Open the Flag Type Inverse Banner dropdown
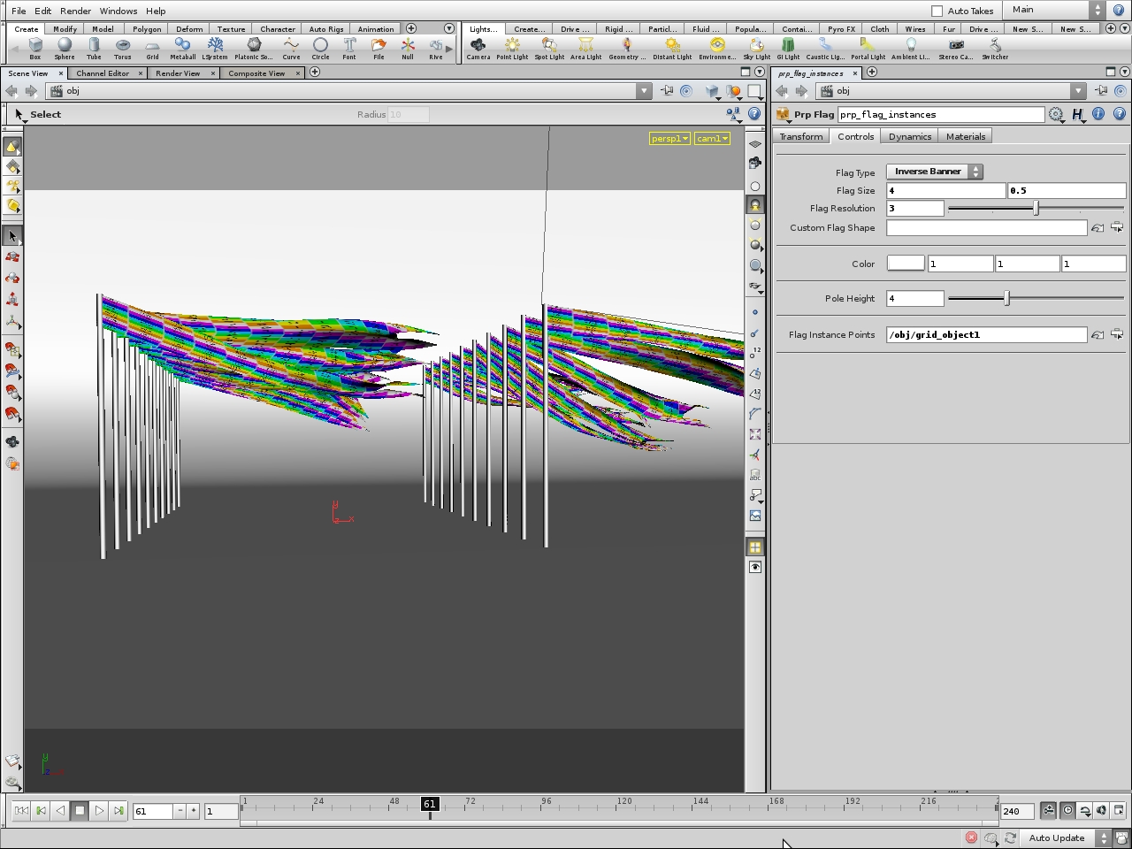This screenshot has width=1132, height=849. click(934, 172)
